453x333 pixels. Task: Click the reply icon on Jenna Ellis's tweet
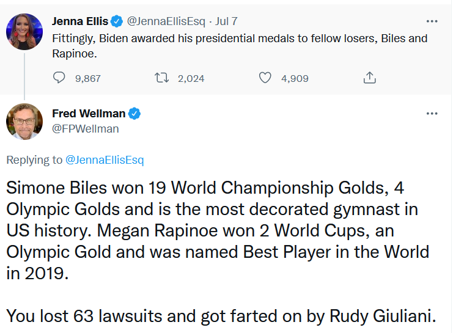59,78
